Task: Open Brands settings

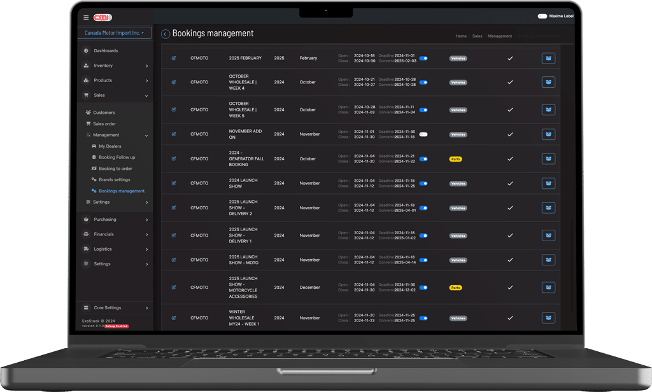Action: click(114, 179)
